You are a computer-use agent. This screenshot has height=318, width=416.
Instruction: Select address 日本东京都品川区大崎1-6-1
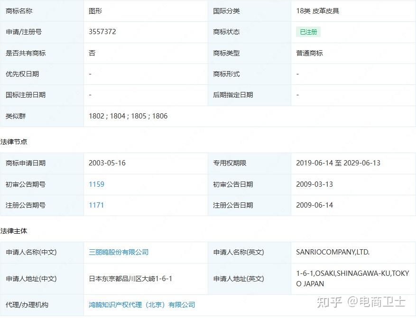[130, 279]
